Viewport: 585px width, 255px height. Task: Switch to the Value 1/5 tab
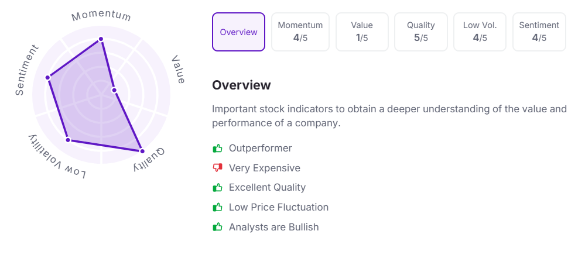362,32
